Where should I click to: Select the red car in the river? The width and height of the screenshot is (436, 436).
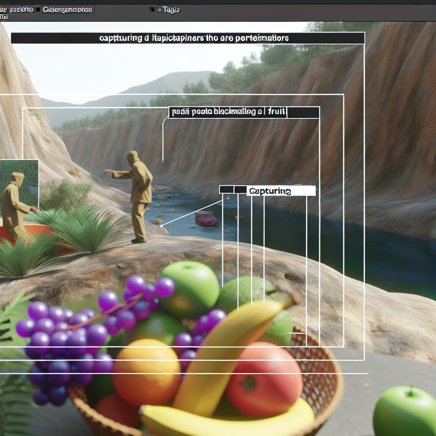[207, 218]
